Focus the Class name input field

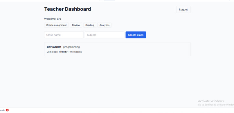click(64, 35)
